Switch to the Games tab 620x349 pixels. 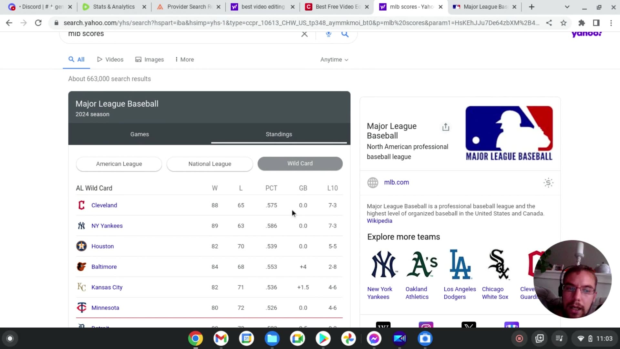coord(139,134)
